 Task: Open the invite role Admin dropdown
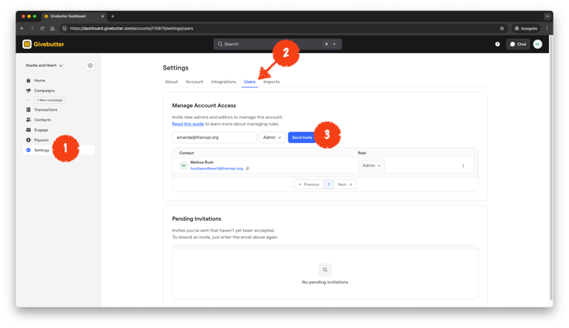pyautogui.click(x=272, y=137)
